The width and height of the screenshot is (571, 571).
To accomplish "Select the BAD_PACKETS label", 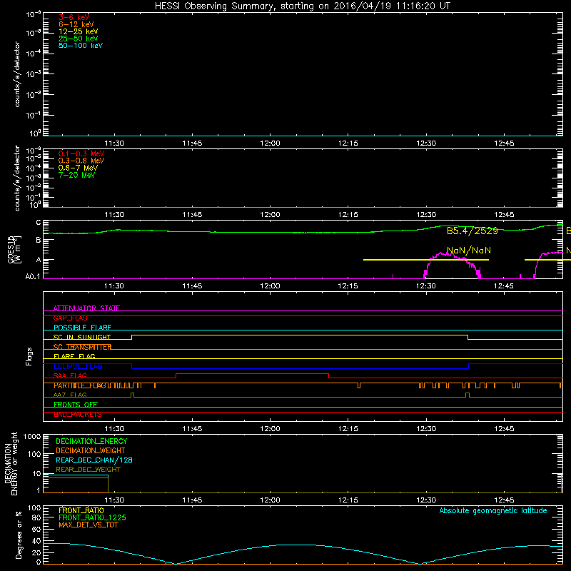I will point(78,414).
